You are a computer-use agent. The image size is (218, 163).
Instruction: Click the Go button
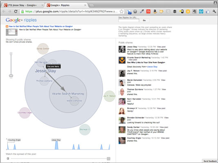(144, 20)
